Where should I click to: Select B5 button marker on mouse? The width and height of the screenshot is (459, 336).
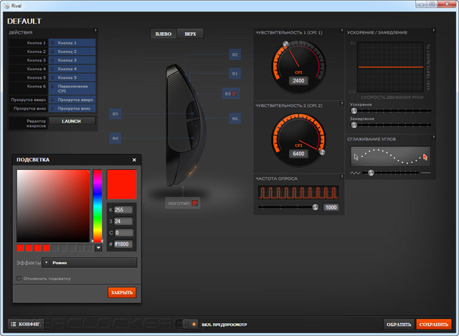click(x=115, y=113)
